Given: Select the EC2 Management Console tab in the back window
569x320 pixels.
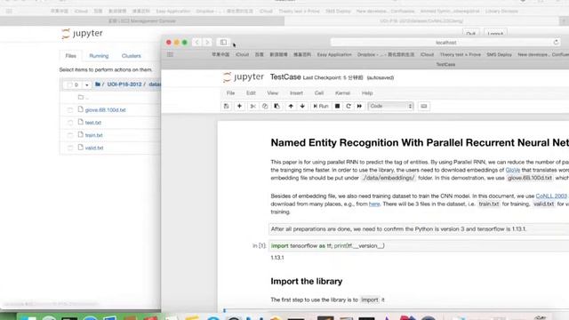Looking at the screenshot, I should [x=142, y=21].
